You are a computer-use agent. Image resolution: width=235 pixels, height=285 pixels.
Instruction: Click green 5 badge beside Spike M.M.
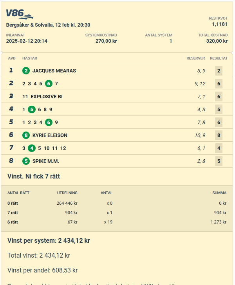[26, 161]
